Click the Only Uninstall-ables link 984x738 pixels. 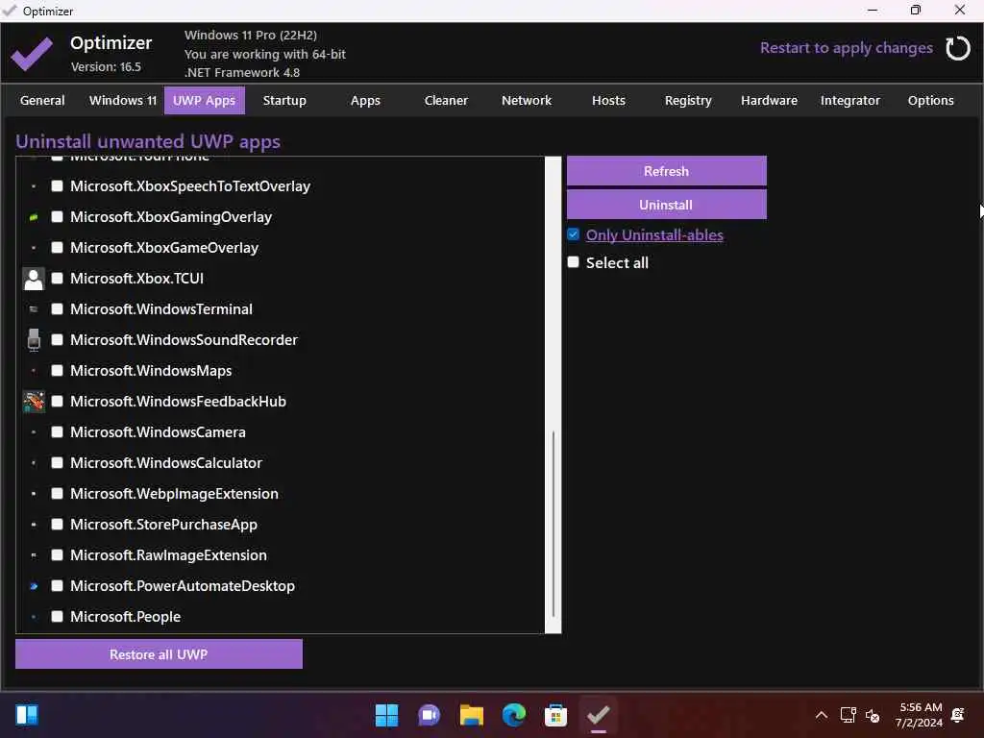click(x=654, y=235)
